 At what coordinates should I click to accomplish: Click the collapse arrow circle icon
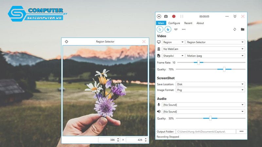[159, 16]
